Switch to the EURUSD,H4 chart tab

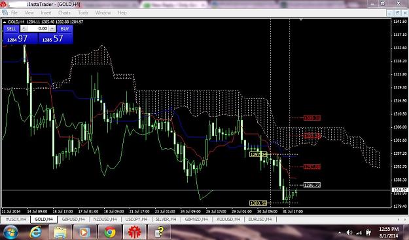pyautogui.click(x=260, y=219)
